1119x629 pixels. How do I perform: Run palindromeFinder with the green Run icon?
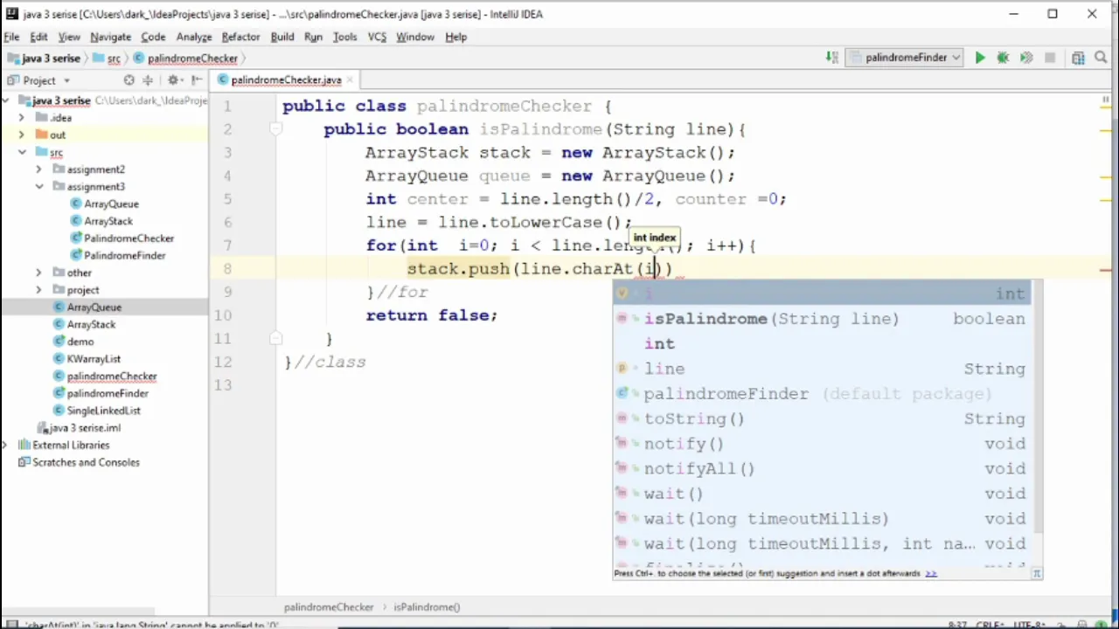980,58
